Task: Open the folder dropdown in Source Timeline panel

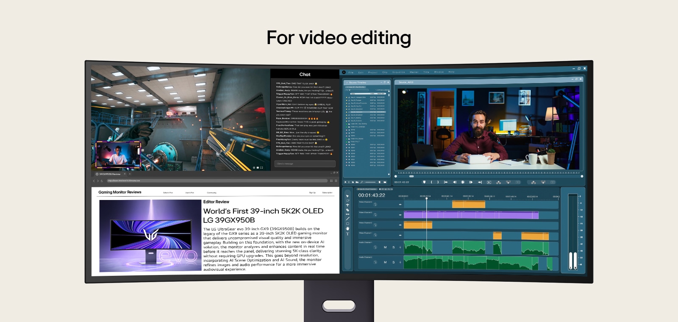Action: pyautogui.click(x=356, y=87)
